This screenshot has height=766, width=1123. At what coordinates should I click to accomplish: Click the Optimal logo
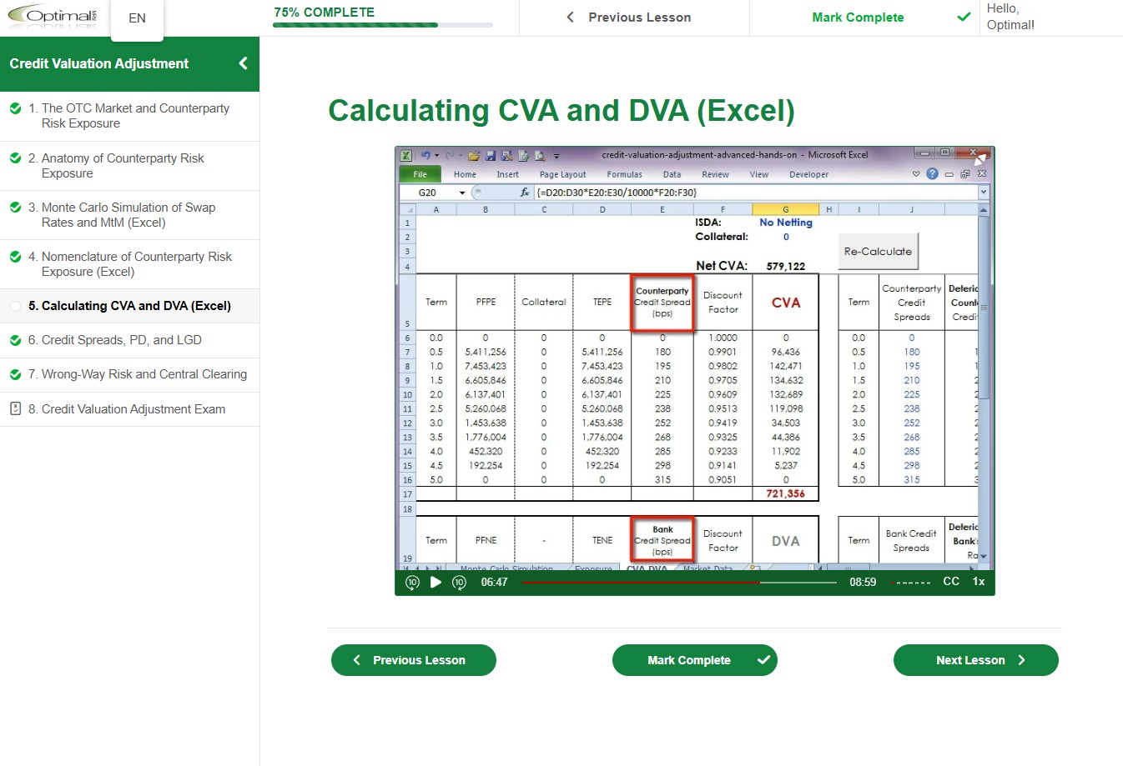[x=53, y=17]
